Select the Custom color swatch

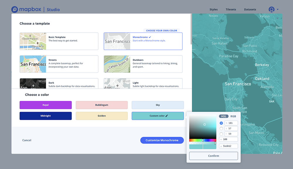pos(158,116)
